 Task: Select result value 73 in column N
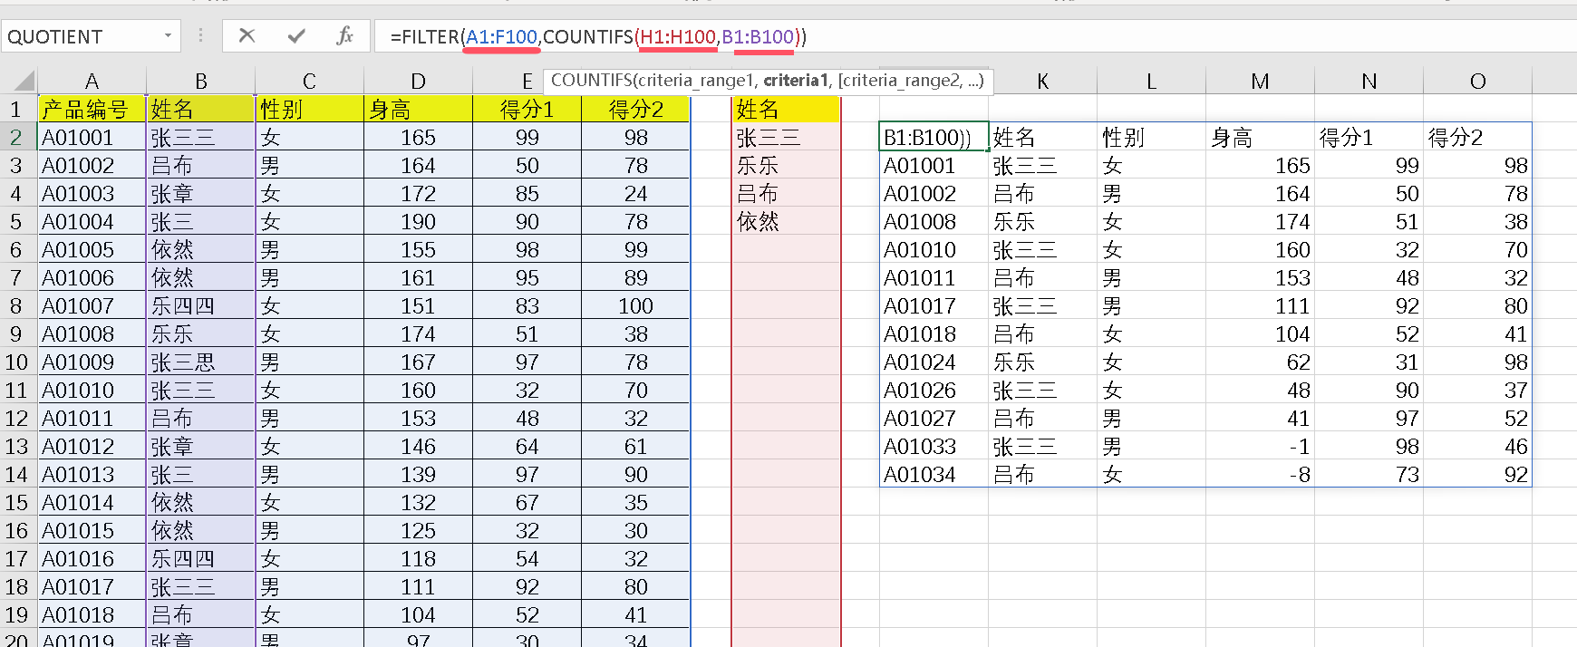[x=1369, y=474]
